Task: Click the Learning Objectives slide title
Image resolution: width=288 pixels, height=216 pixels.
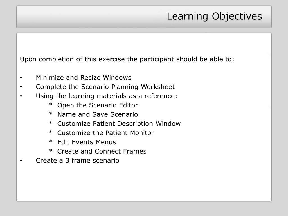Action: click(214, 17)
